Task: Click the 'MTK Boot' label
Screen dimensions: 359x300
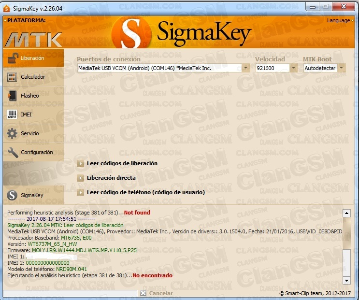Action: pyautogui.click(x=317, y=59)
